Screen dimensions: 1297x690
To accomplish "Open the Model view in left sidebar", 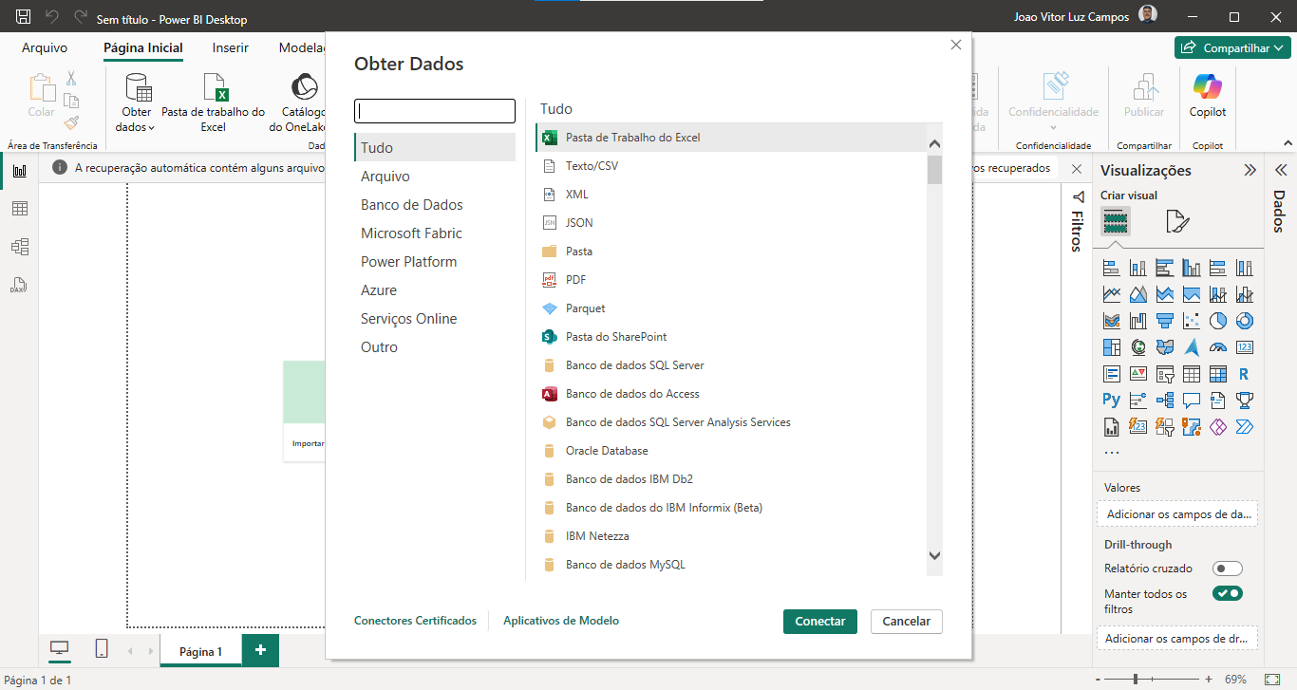I will [19, 247].
